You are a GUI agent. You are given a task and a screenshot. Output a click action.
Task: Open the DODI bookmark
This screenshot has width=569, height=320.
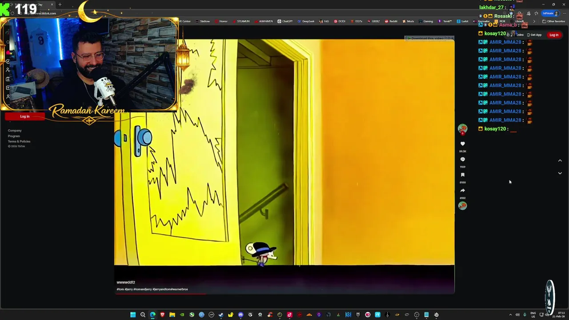[x=340, y=21]
